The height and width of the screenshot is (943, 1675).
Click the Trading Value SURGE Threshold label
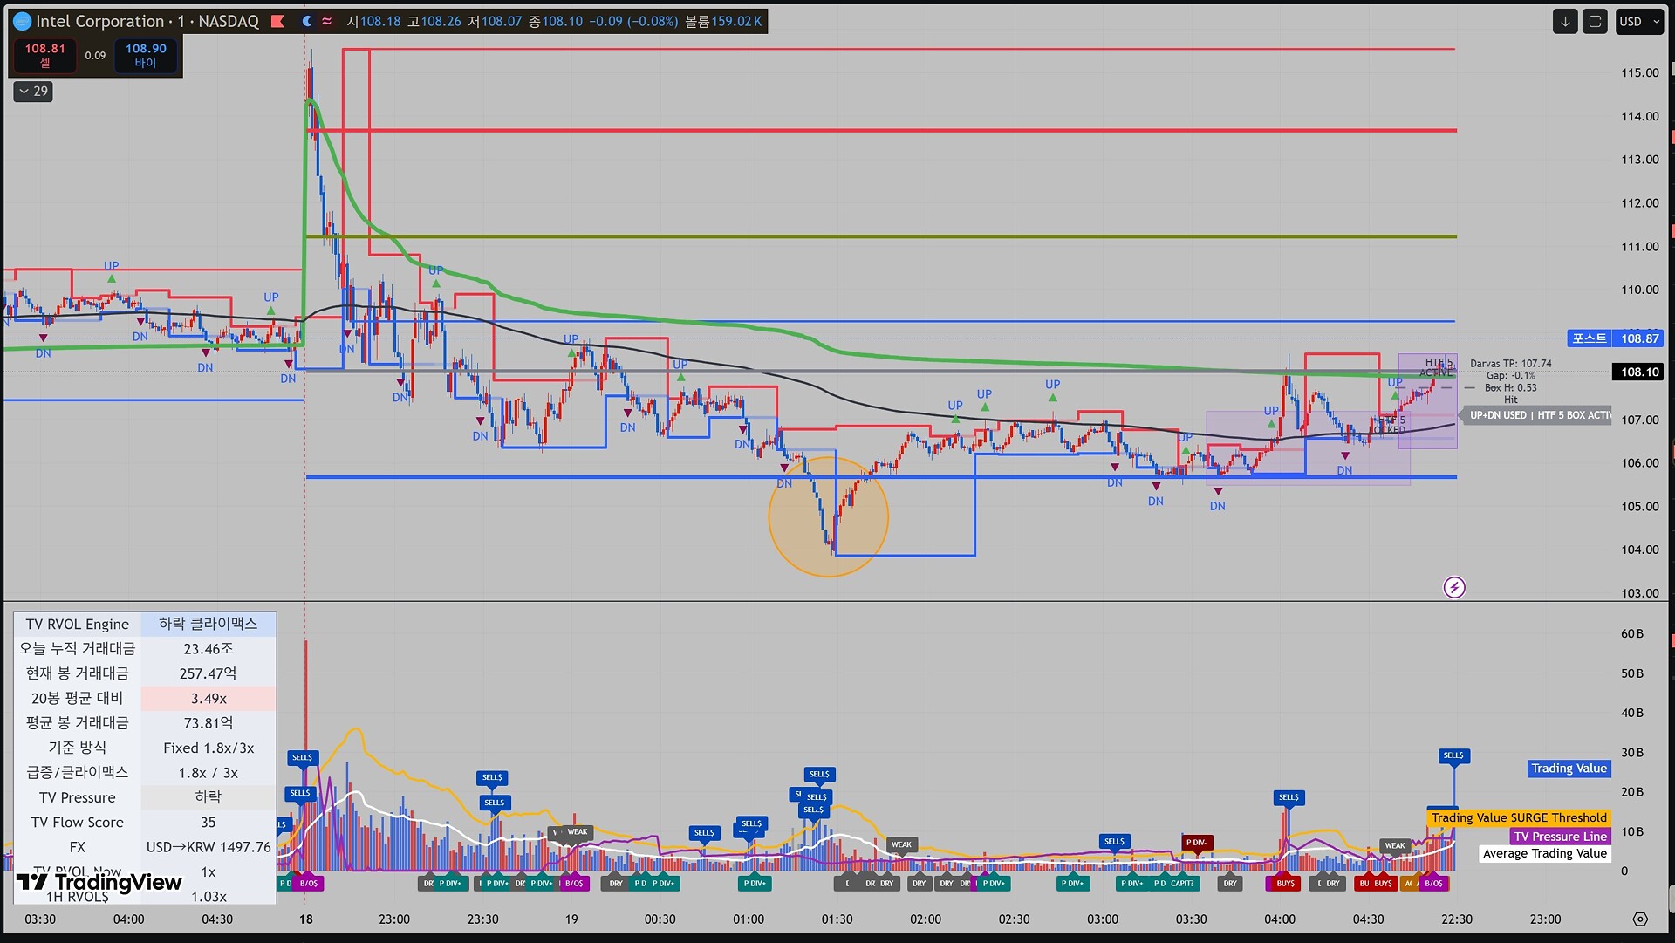(1519, 817)
